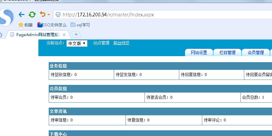The image size is (272, 136).
Task: Click 待审评论: 0 cell
Action: click(x=237, y=120)
